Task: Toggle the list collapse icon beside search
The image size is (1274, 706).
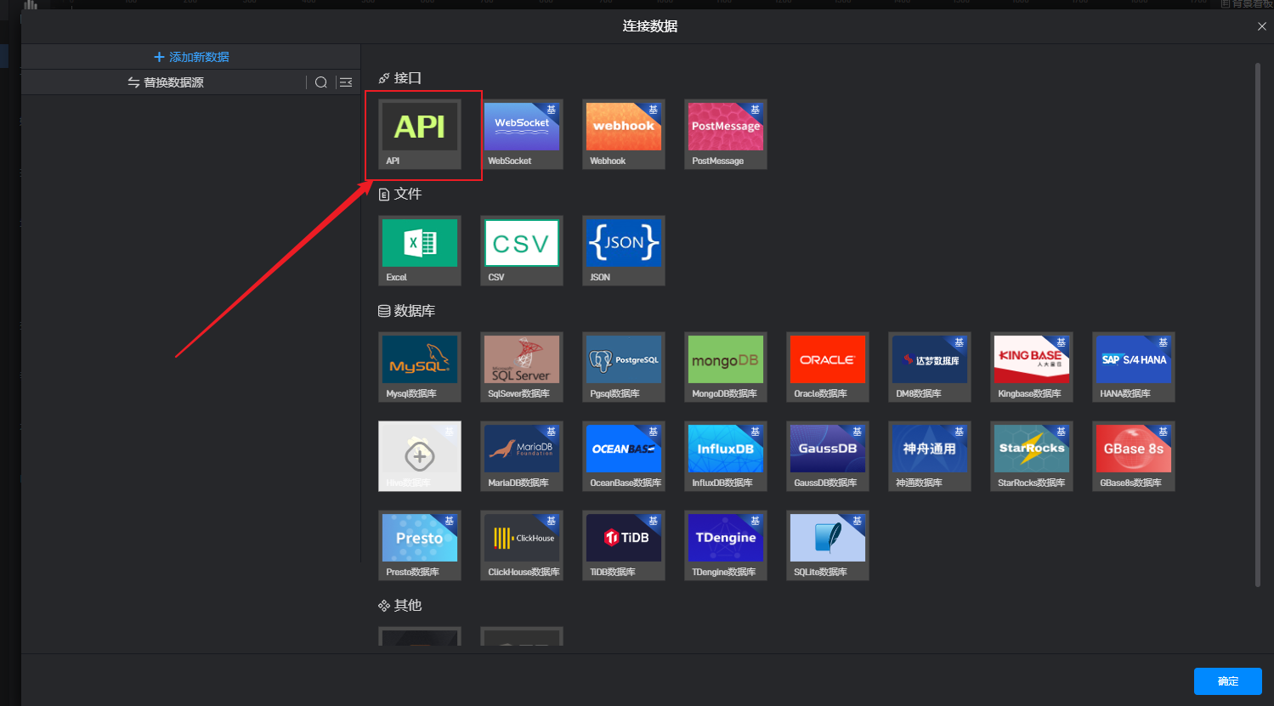Action: click(345, 82)
